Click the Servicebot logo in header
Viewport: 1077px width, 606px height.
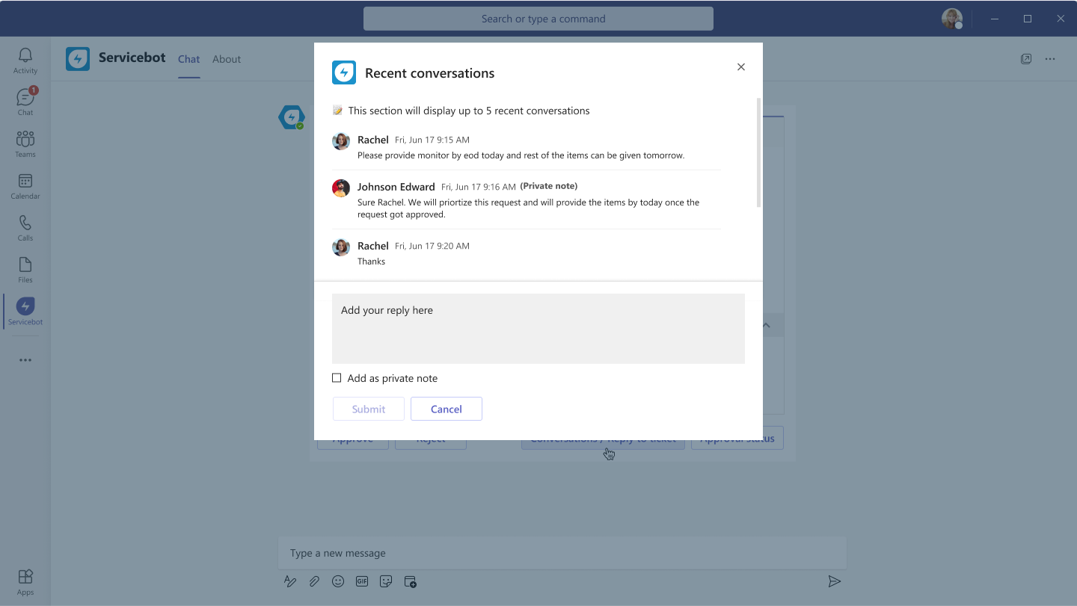click(78, 59)
